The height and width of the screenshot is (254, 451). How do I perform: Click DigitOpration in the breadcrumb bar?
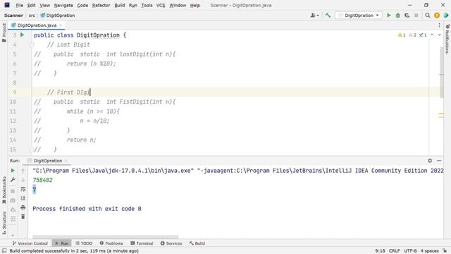pyautogui.click(x=58, y=16)
